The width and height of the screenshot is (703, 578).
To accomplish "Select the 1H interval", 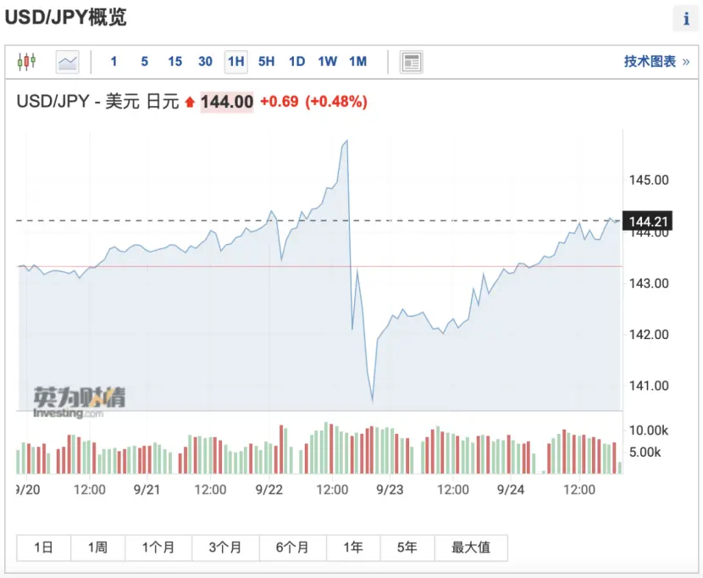I will point(235,62).
